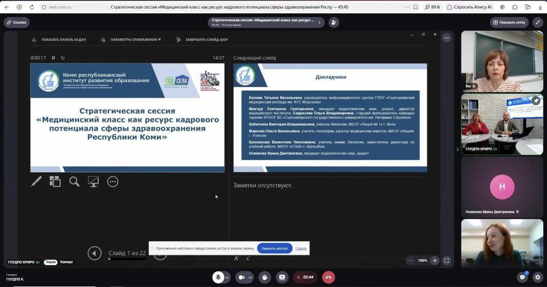This screenshot has height=287, width=547.
Task: Select the zoom into slide magnifier
Action: click(74, 181)
